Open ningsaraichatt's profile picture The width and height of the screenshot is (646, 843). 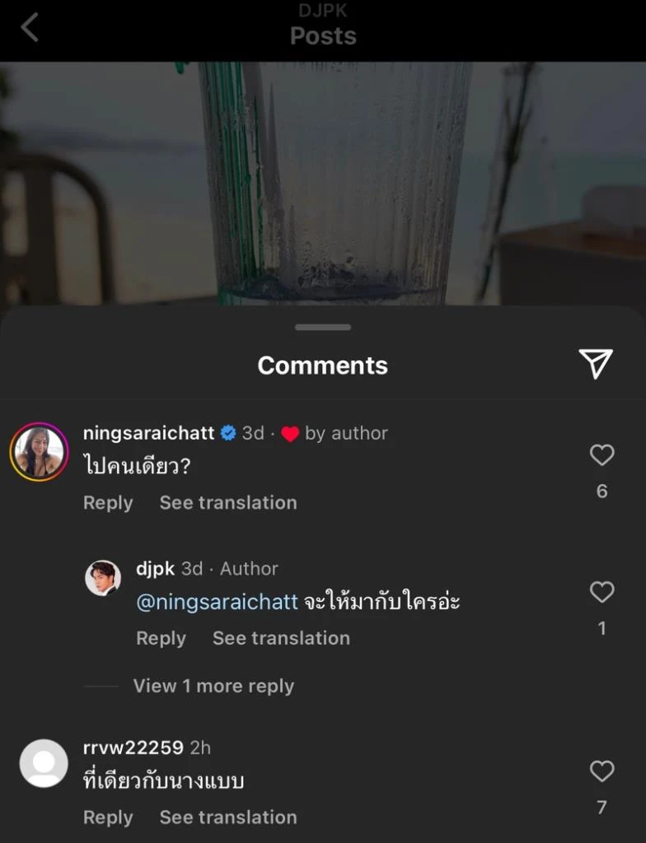(x=39, y=452)
